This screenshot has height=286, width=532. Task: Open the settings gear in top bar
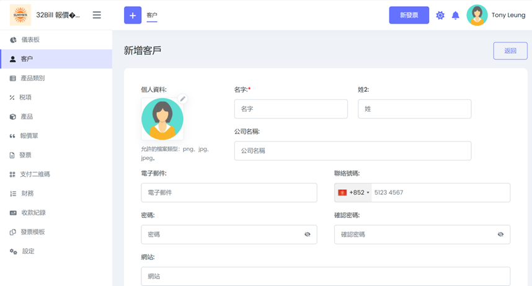(440, 16)
